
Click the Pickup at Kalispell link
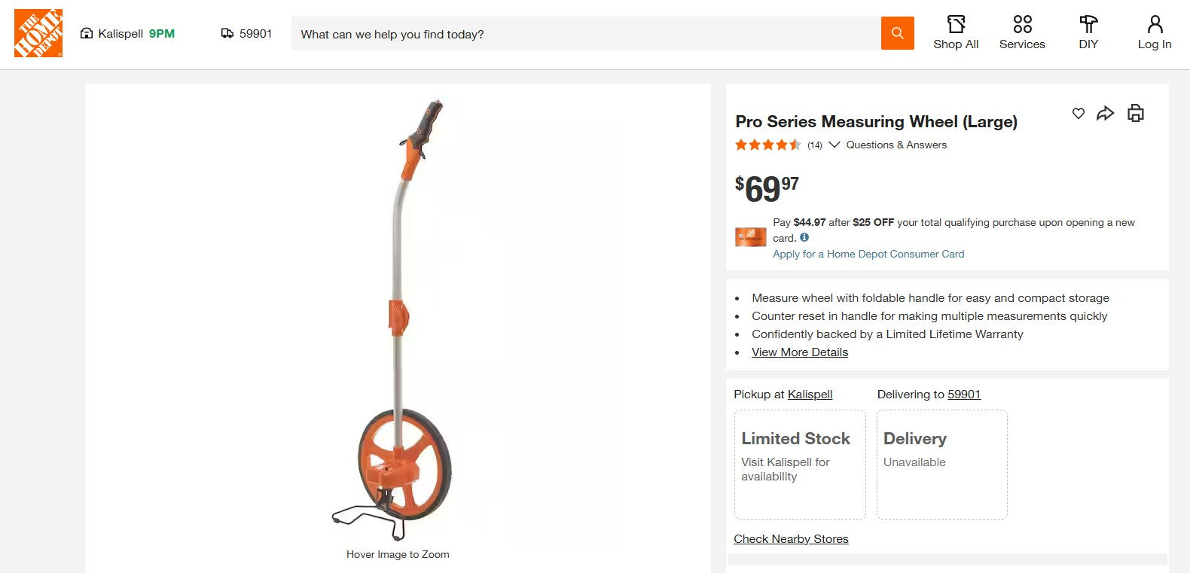pos(810,394)
